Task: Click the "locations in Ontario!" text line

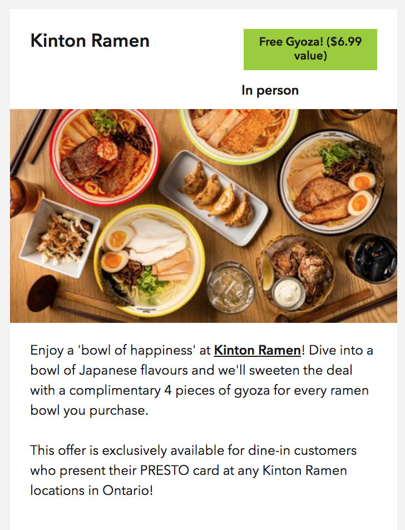Action: click(92, 490)
